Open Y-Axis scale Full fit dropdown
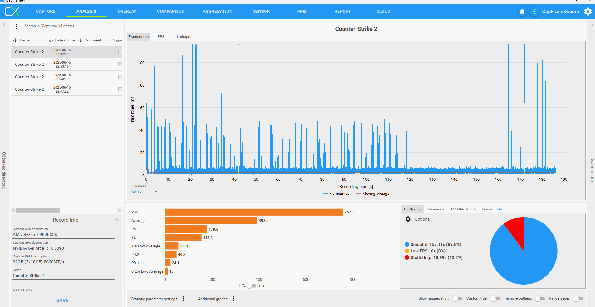The height and width of the screenshot is (307, 595). click(144, 191)
